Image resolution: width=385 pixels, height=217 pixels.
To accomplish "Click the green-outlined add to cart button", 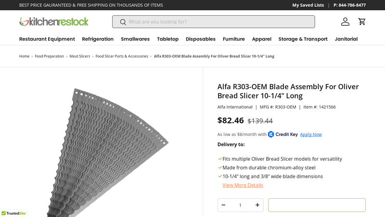I will [317, 205].
